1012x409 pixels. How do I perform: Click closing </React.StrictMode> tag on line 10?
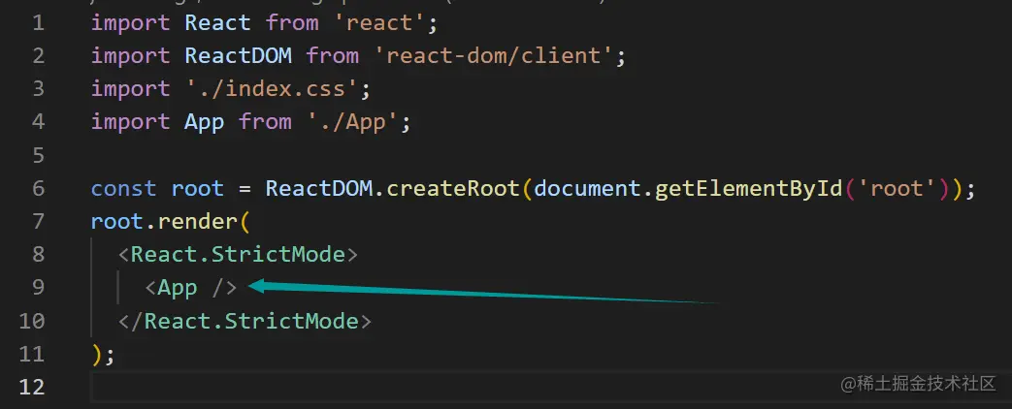245,321
